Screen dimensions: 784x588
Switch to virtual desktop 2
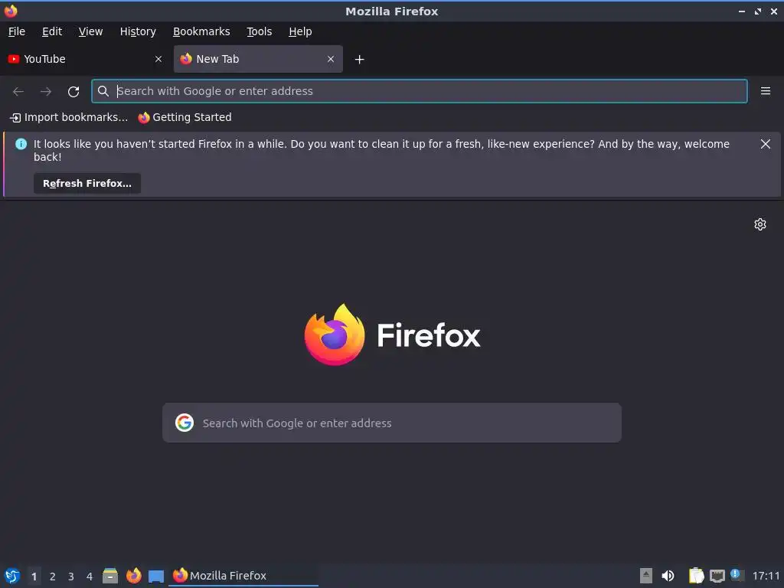click(53, 577)
